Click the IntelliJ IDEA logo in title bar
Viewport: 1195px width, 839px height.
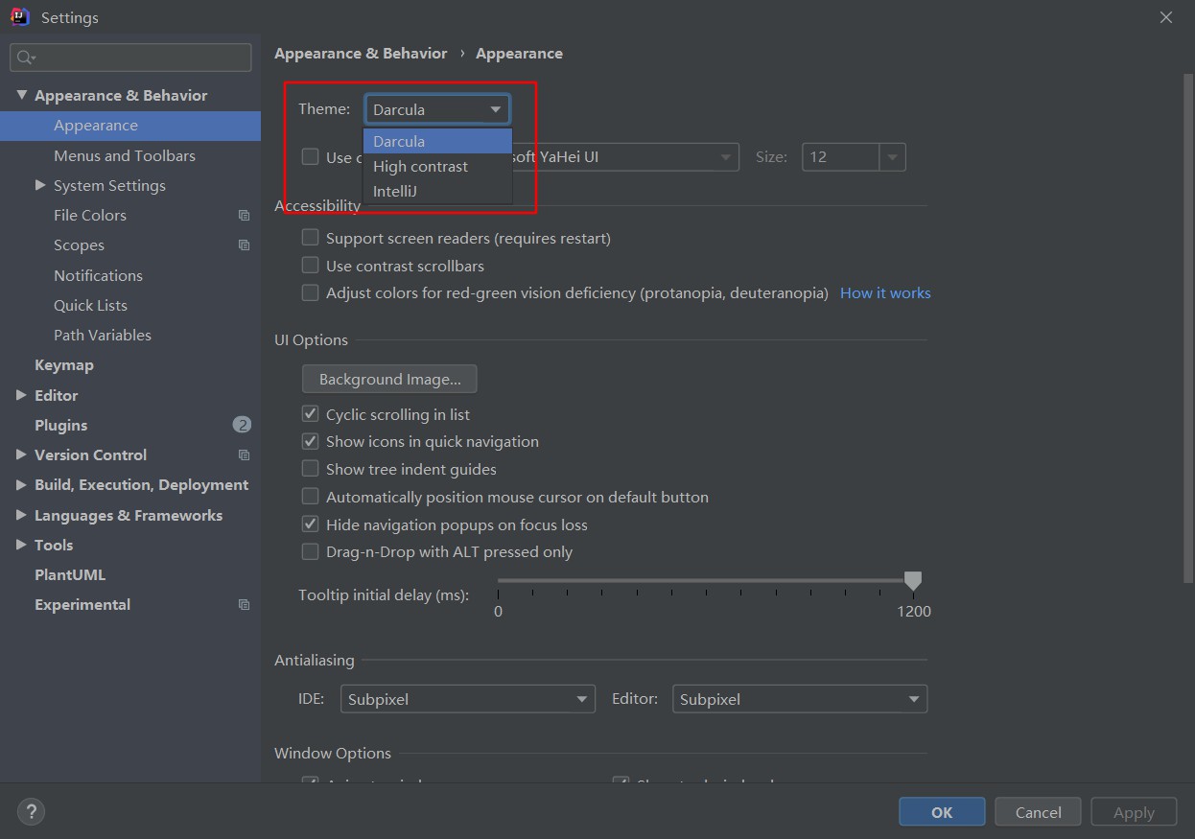[19, 17]
